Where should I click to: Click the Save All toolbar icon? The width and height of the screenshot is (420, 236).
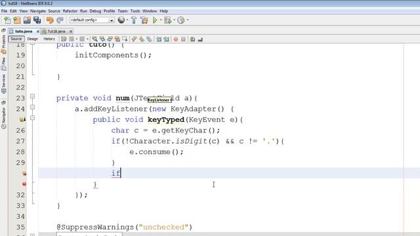coord(37,20)
